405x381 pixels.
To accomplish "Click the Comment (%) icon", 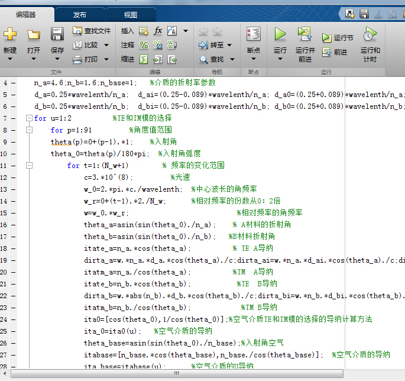I will (x=144, y=45).
